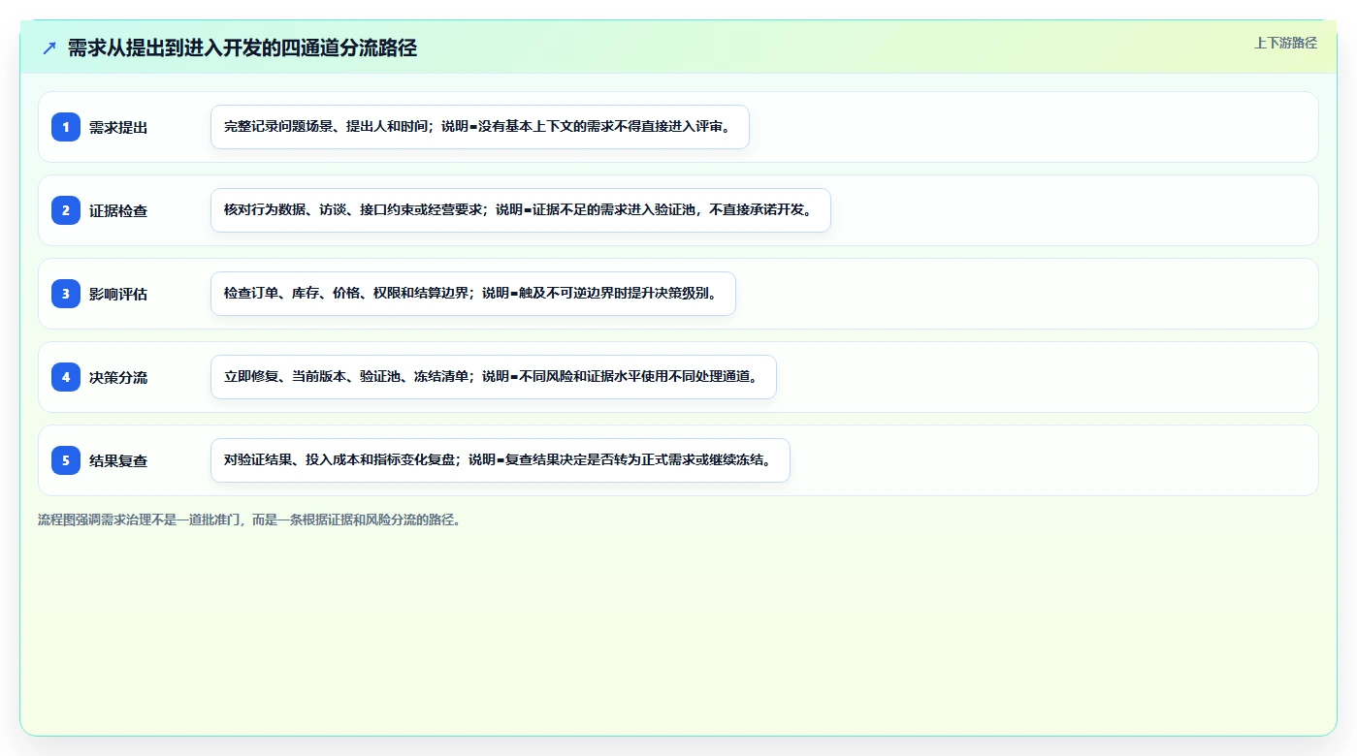Click the 上下游路径 label in the header

pos(1285,43)
